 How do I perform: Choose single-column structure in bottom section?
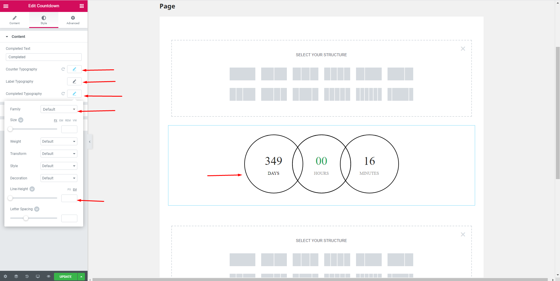[x=243, y=260]
